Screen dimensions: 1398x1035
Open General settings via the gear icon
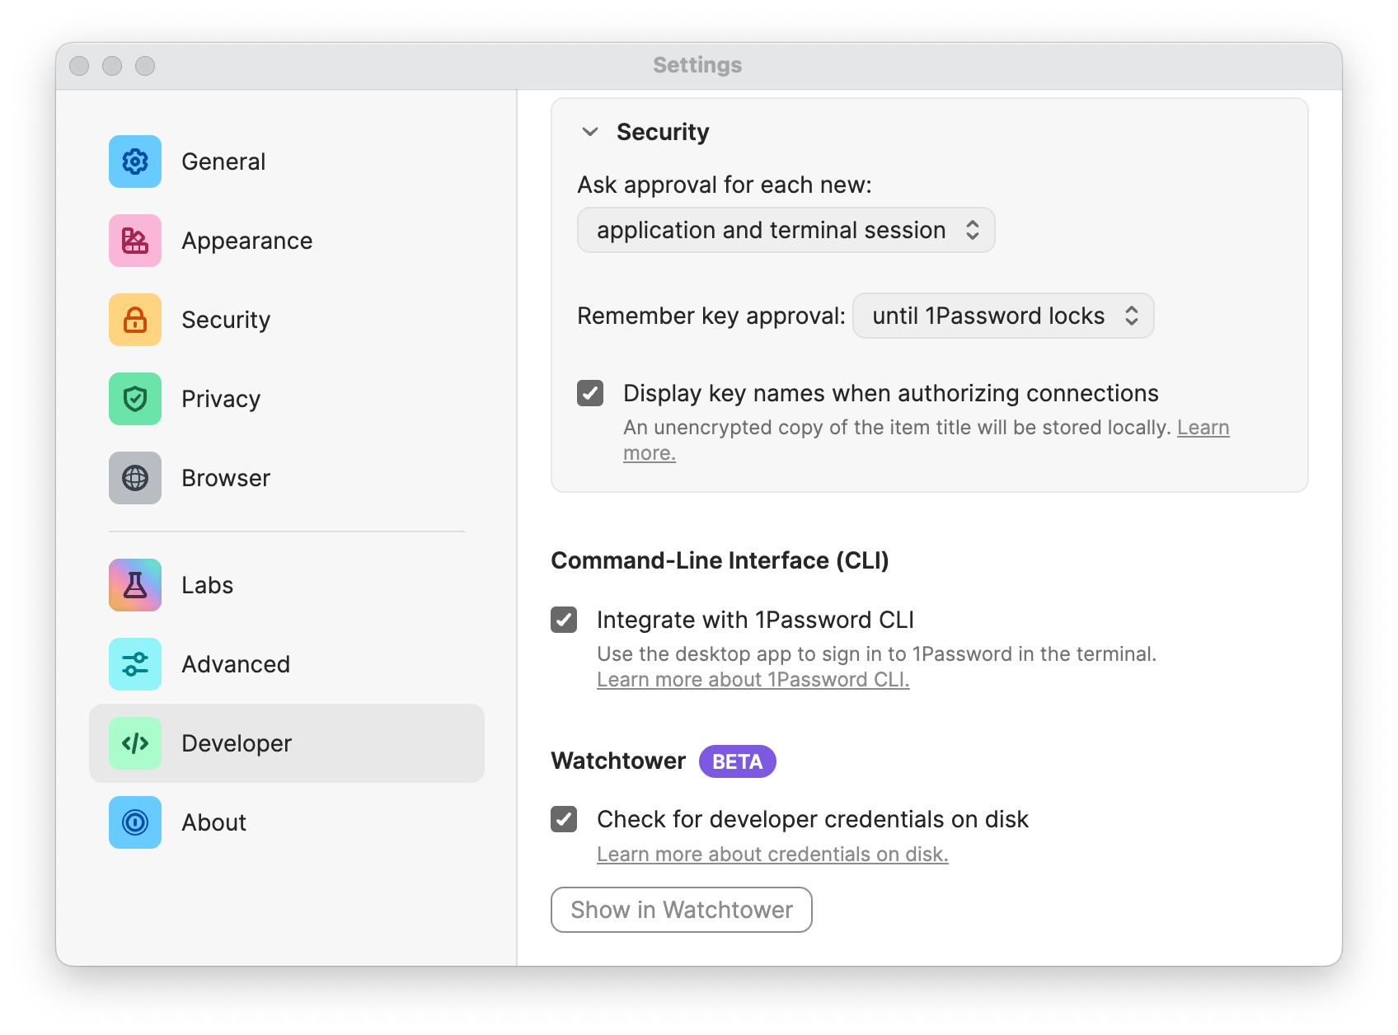tap(134, 162)
